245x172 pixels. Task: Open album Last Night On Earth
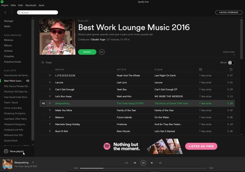coord(165,75)
